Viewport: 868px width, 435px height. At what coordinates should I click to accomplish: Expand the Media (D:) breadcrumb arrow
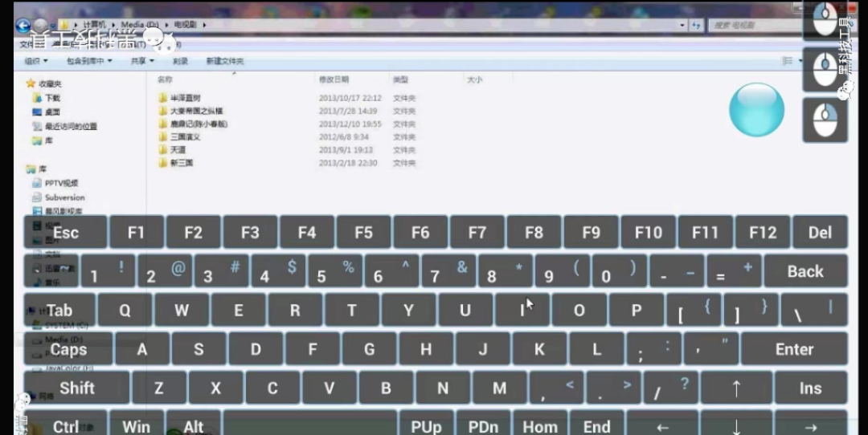(x=166, y=25)
